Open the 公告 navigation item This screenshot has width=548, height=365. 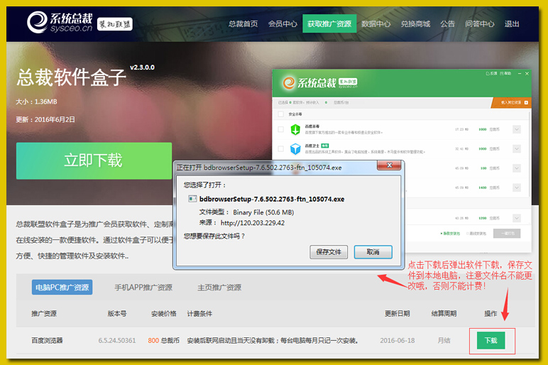[448, 23]
